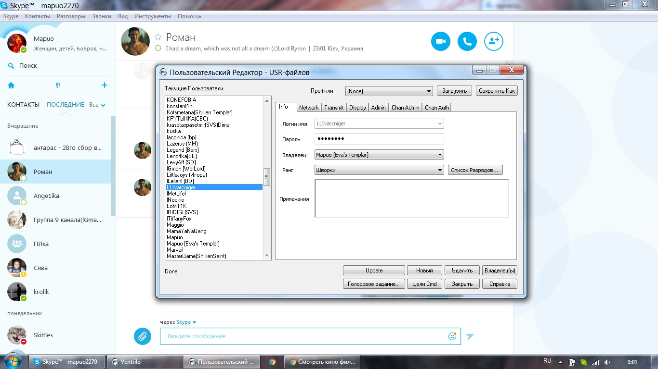This screenshot has width=658, height=369.
Task: Switch to Chan Auth tab
Action: tap(437, 108)
